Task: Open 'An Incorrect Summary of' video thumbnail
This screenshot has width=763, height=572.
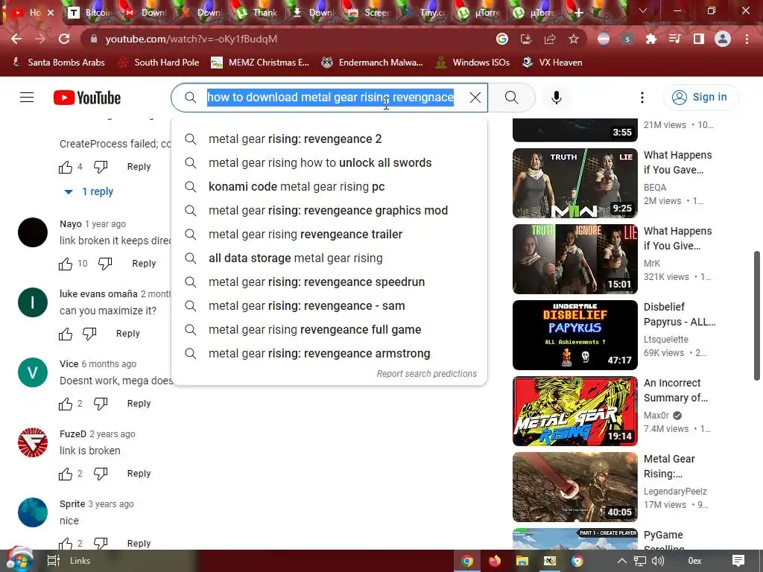Action: tap(574, 411)
